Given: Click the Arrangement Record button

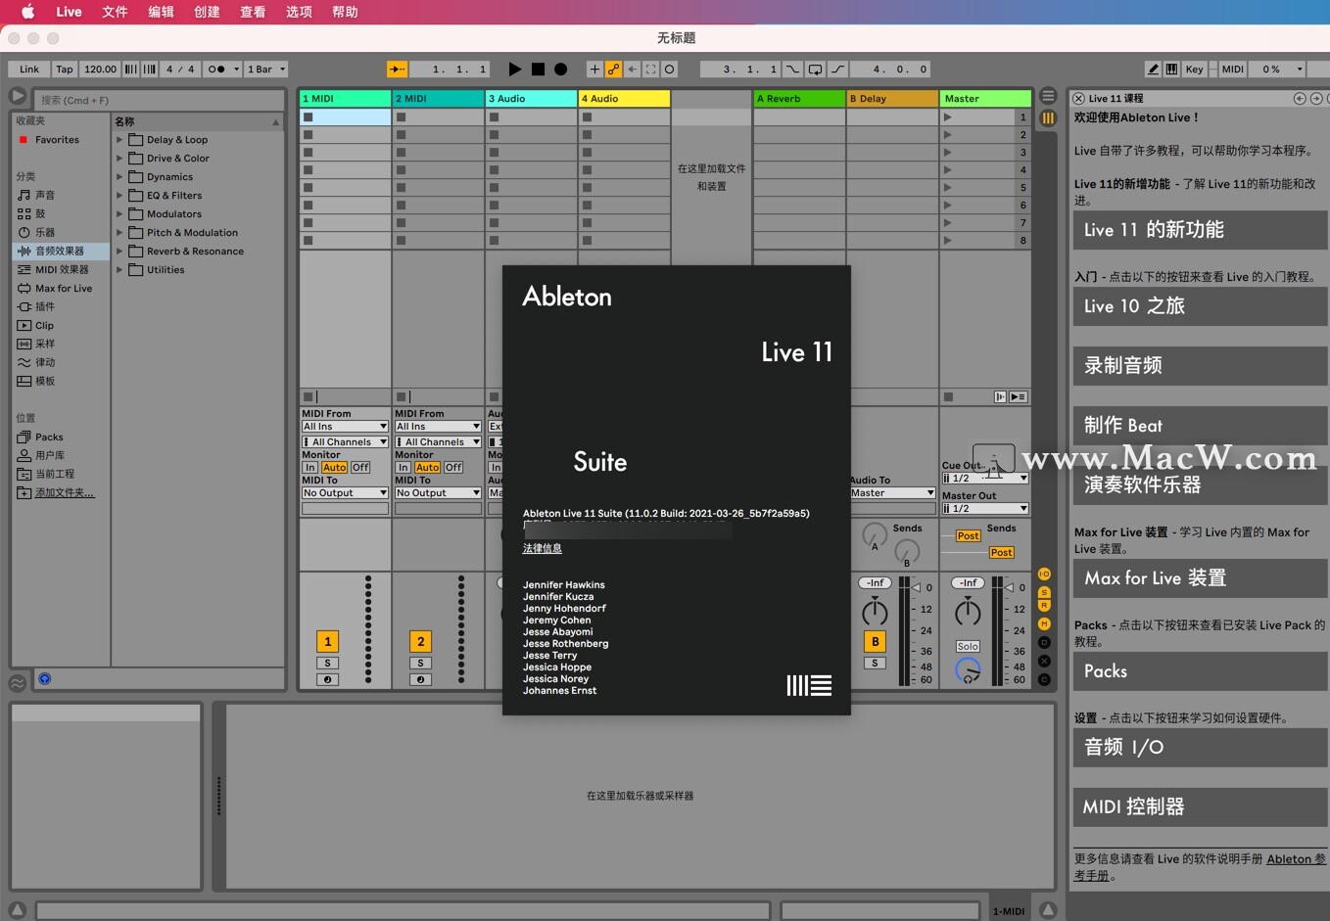Looking at the screenshot, I should (560, 69).
